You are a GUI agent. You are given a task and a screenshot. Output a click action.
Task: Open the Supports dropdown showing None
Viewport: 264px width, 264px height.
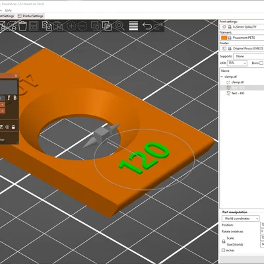coord(249,56)
